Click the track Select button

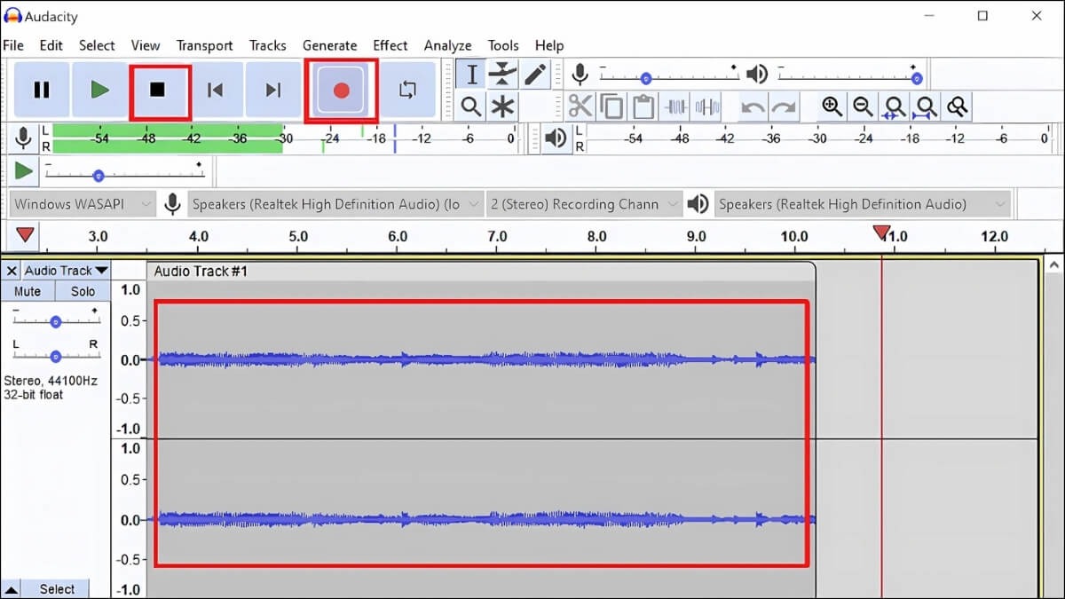point(58,588)
